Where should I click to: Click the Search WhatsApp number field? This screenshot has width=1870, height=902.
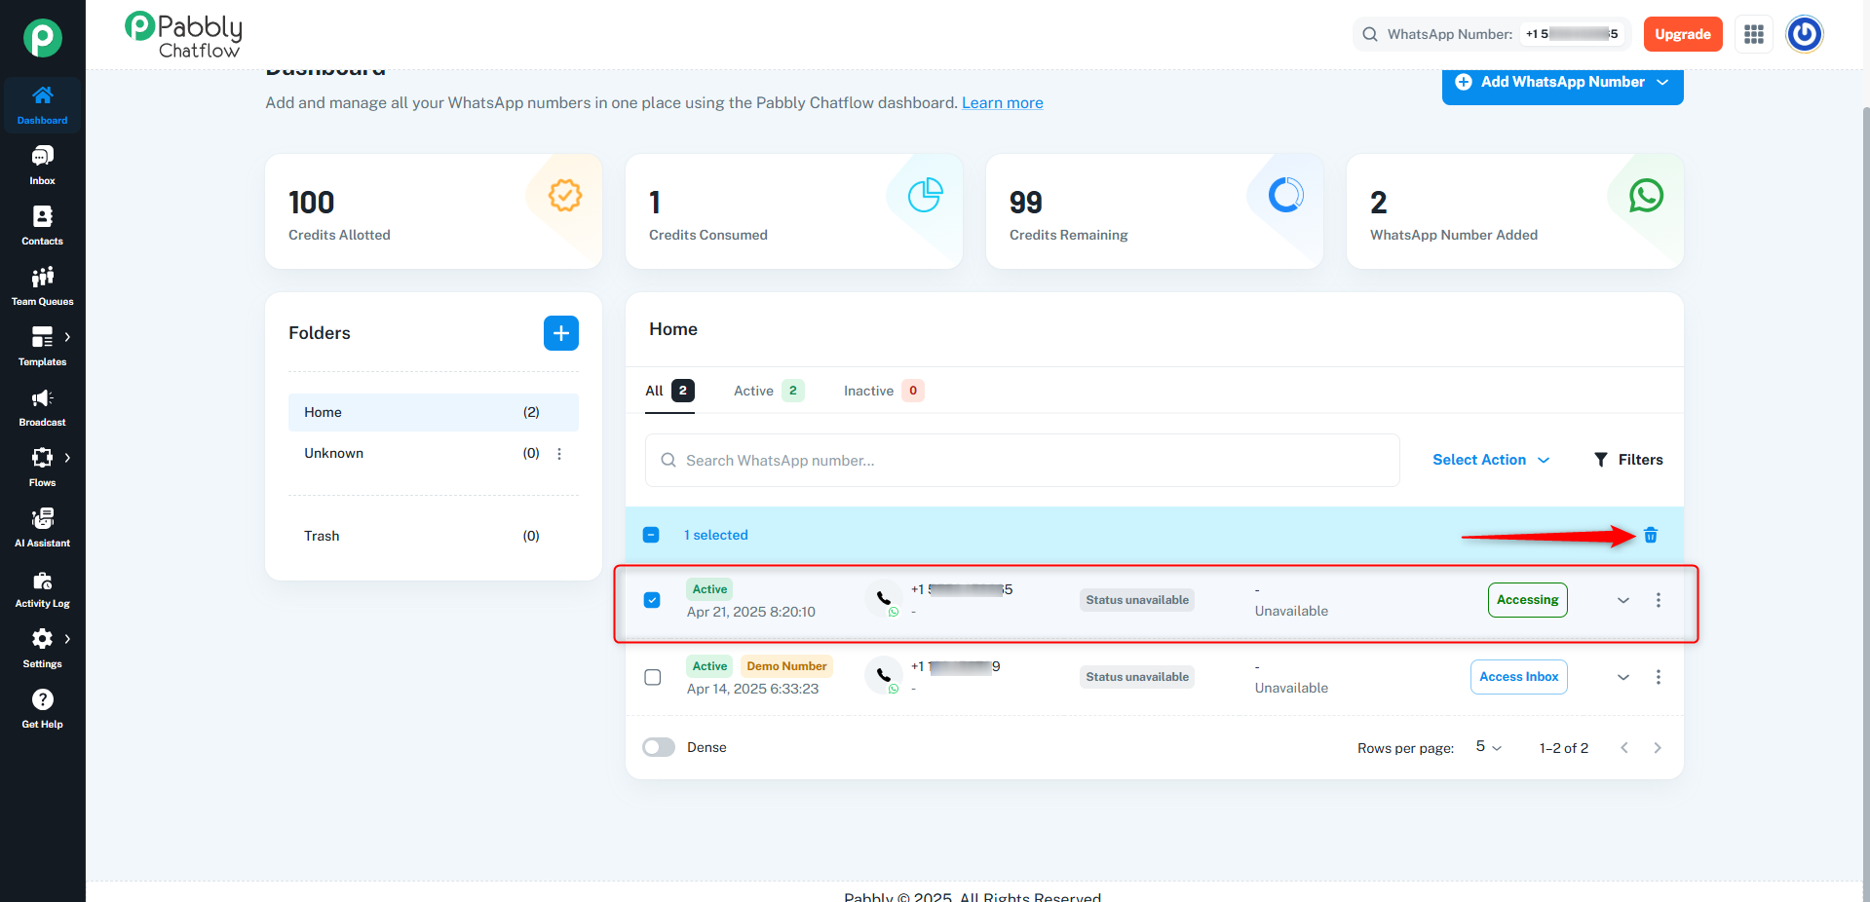point(1022,460)
